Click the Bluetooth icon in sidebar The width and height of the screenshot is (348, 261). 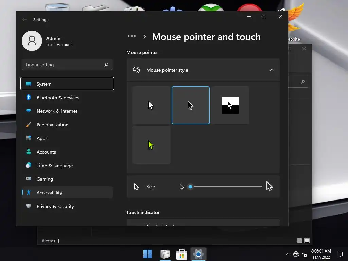point(29,97)
